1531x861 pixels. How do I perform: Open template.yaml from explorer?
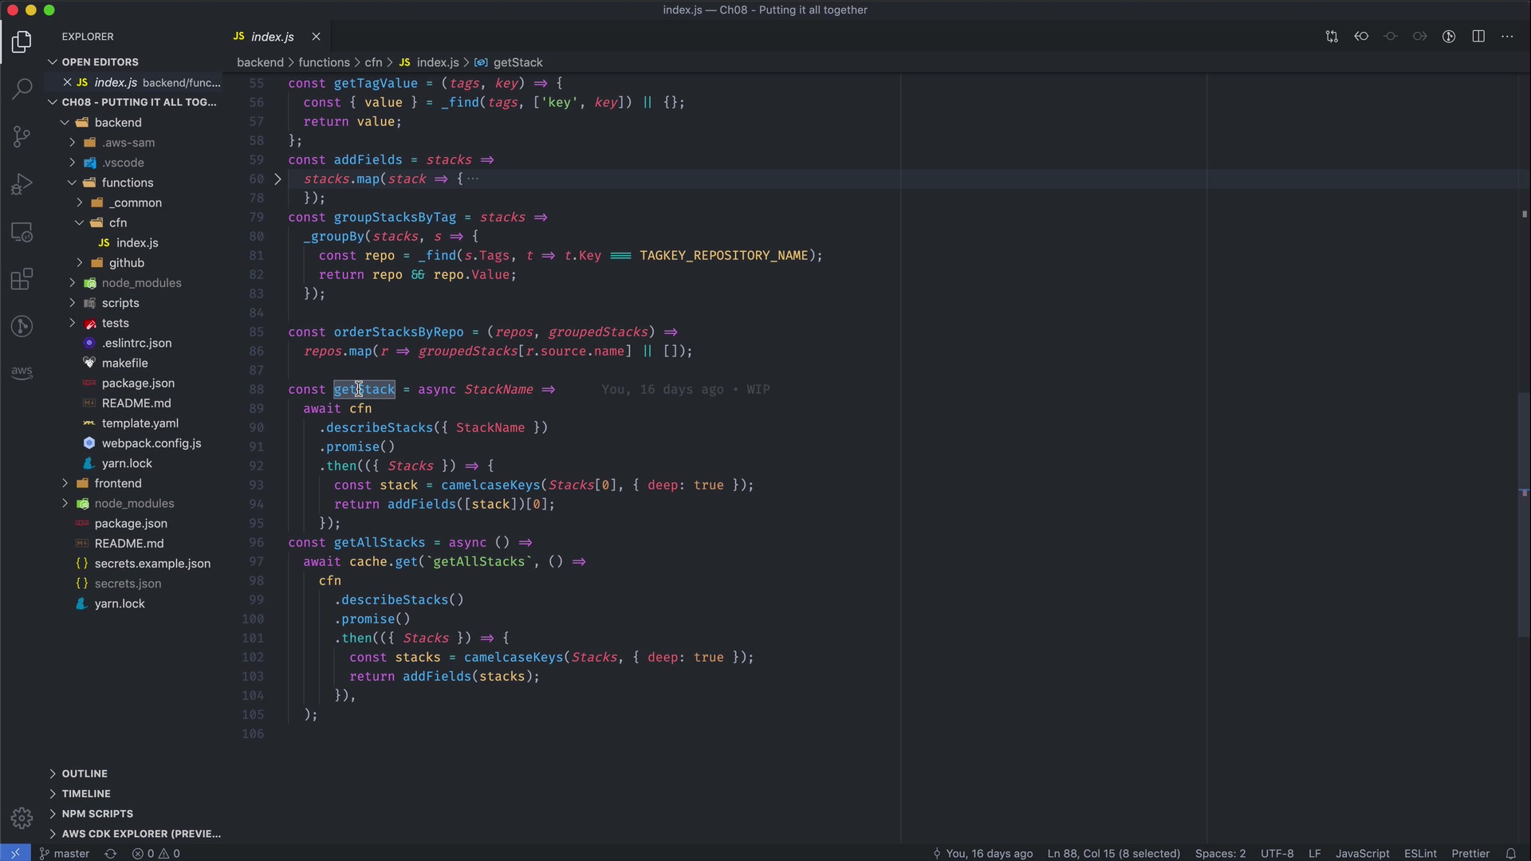140,423
